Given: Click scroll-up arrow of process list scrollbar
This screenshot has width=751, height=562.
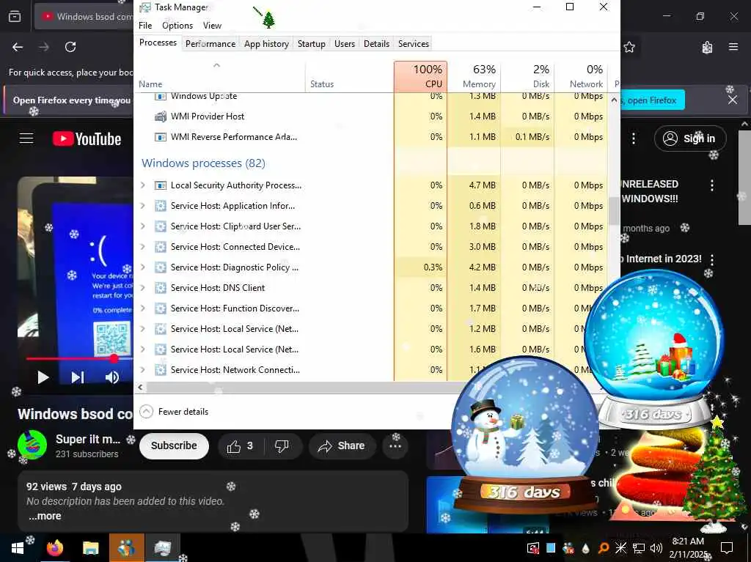Looking at the screenshot, I should tap(614, 100).
